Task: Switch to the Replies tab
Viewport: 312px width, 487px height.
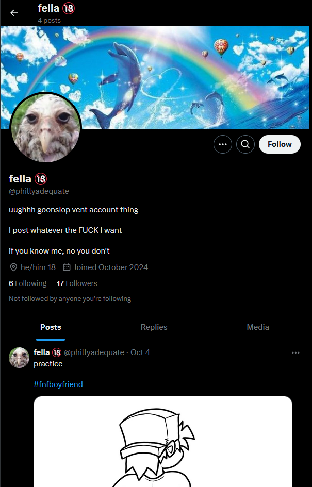Action: pos(154,327)
